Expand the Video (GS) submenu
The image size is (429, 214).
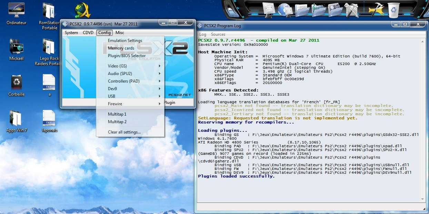click(130, 66)
